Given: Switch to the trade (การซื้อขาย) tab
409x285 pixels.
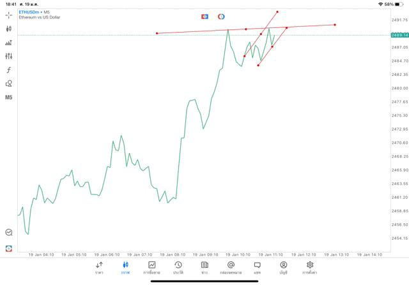Looking at the screenshot, I should pyautogui.click(x=152, y=267).
